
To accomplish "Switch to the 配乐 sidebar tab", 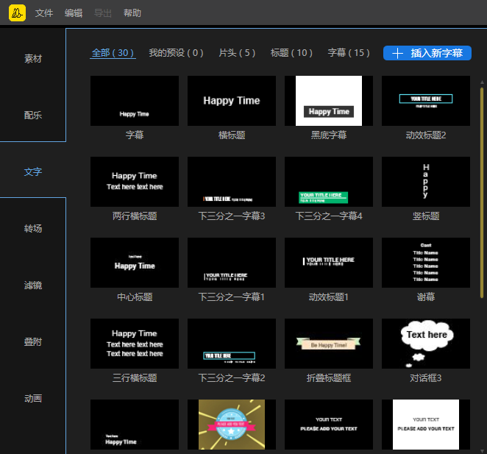I will point(33,115).
